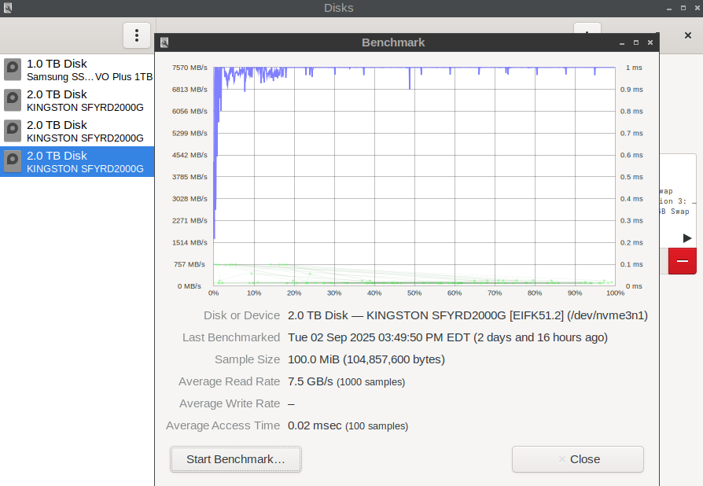Click the 7570 MB/s axis label
The height and width of the screenshot is (486, 703).
click(190, 68)
